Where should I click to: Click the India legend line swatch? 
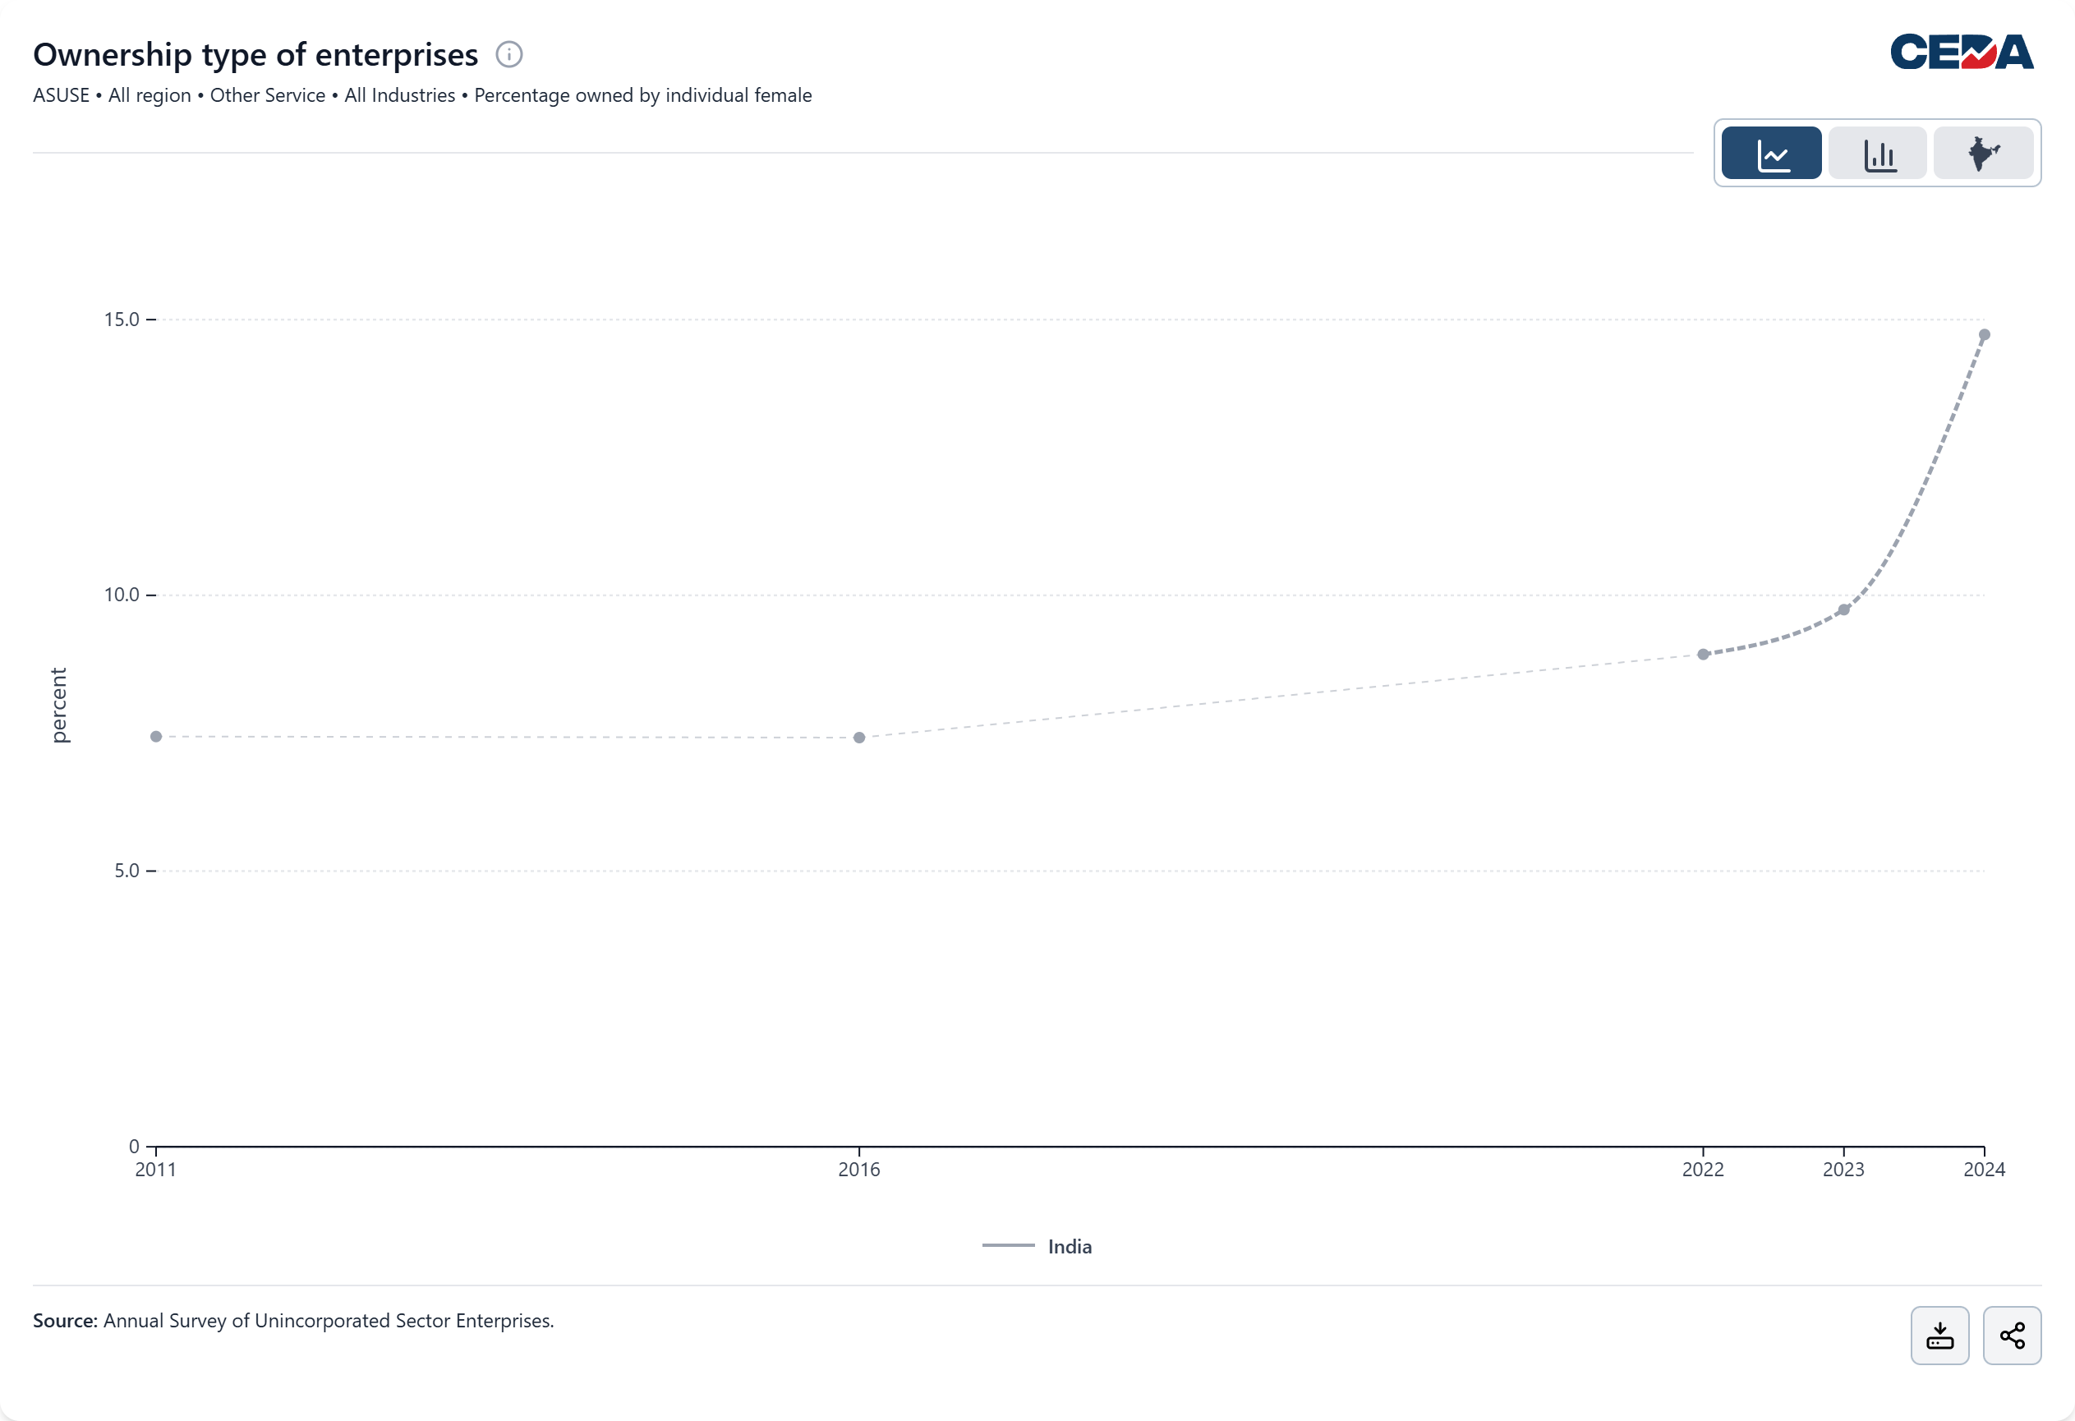click(1008, 1245)
